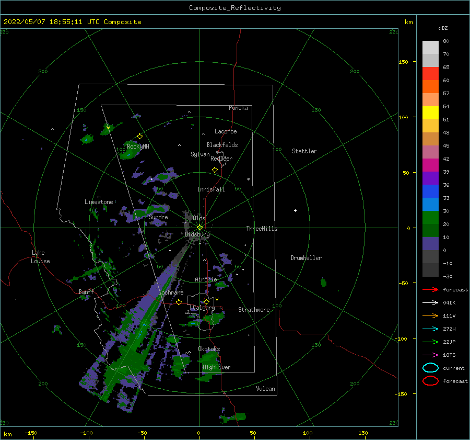The width and height of the screenshot is (470, 440).
Task: Click the -100 label on bottom axis
Action: coord(86,433)
